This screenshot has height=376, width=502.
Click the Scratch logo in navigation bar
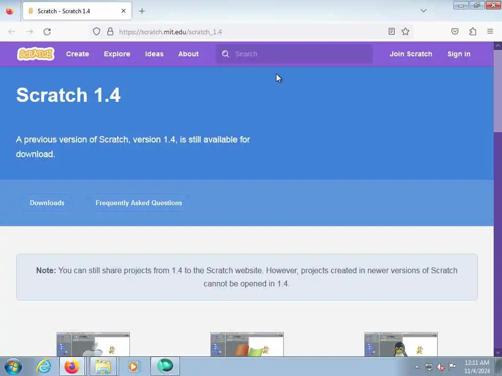[x=35, y=54]
